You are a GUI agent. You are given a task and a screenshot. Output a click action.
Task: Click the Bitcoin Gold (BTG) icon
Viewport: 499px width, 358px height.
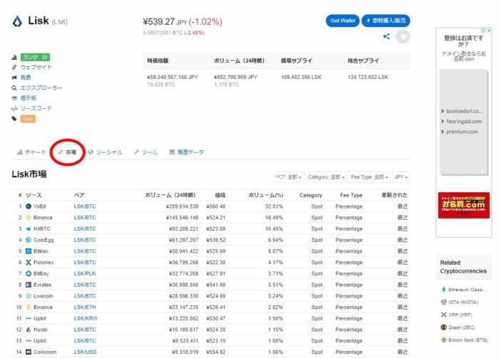(x=443, y=340)
